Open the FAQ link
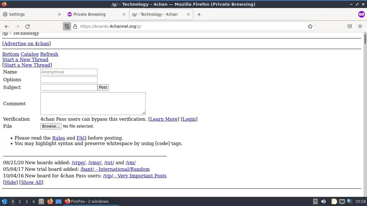Screen dimensions: 367x206 coord(81,138)
